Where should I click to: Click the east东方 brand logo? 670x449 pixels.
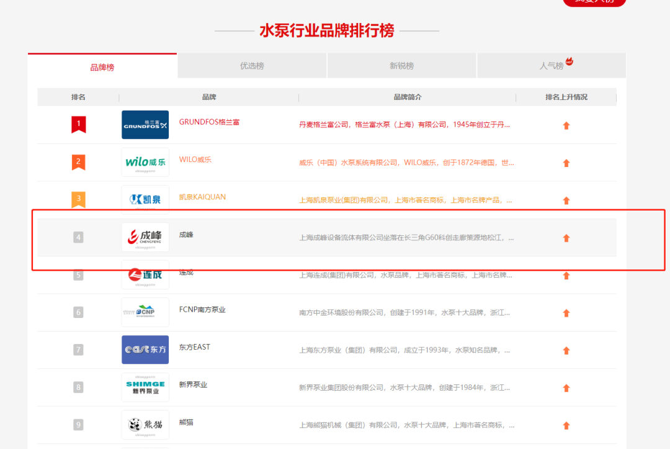point(145,350)
